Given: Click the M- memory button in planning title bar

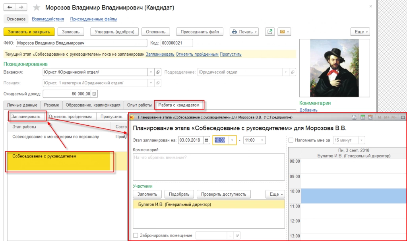Looking at the screenshot, I should pos(394,117).
